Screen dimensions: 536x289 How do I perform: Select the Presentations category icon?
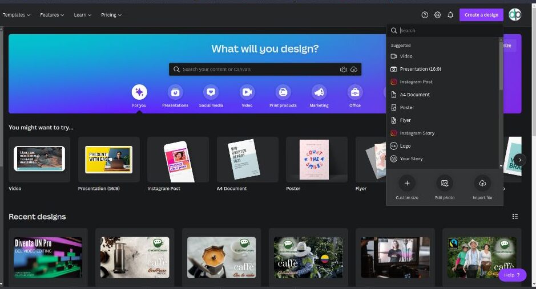click(175, 92)
